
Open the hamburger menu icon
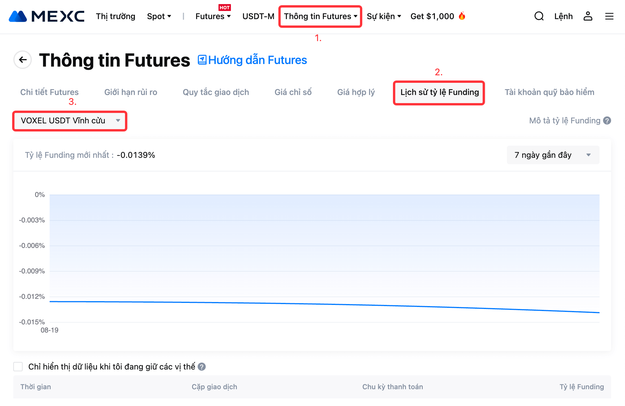[609, 16]
